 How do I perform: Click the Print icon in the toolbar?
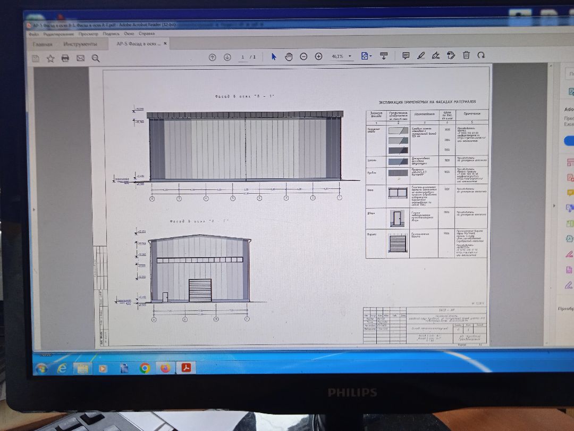coord(65,59)
